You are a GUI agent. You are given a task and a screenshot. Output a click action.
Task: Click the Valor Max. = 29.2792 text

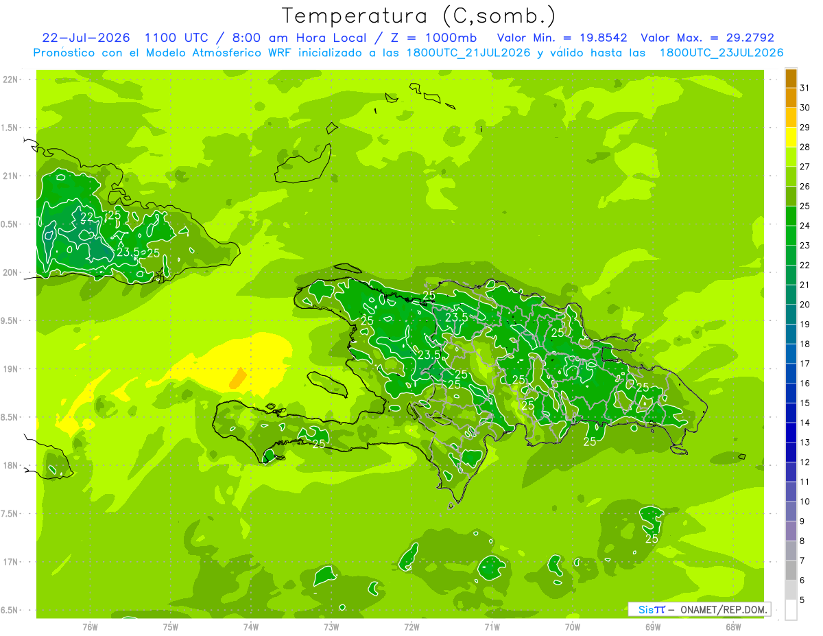707,38
